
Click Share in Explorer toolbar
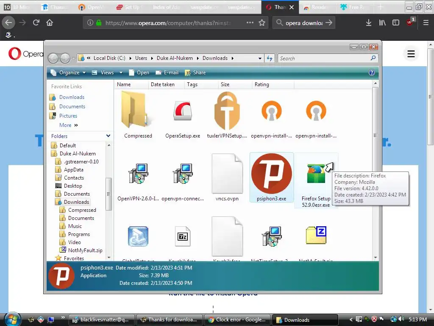[195, 73]
